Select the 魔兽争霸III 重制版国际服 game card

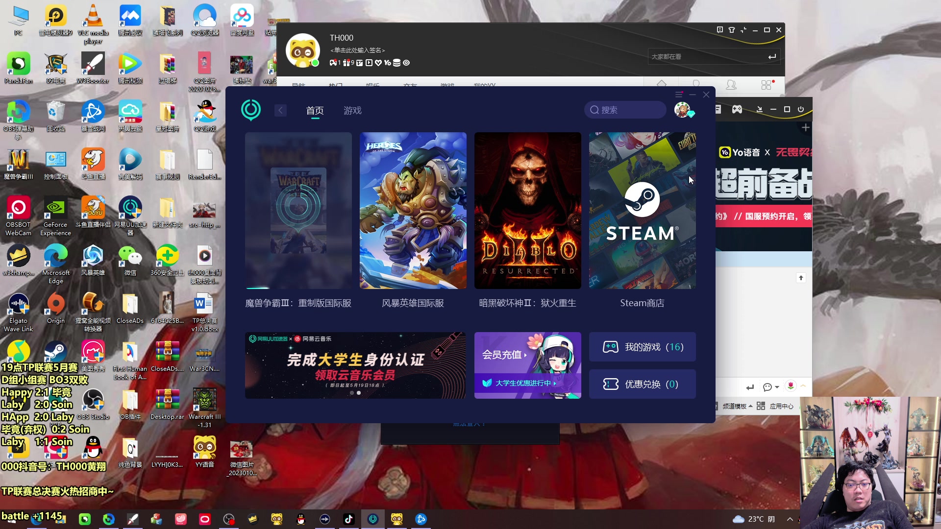tap(298, 211)
